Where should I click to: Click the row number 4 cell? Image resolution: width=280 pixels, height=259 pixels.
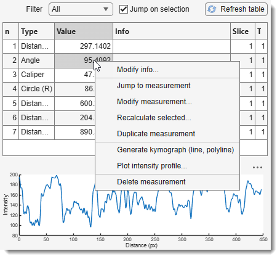click(11, 89)
